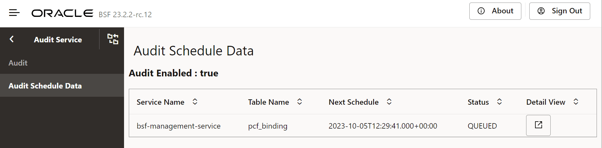
Task: Sort by Table Name arrows
Action: tap(299, 102)
